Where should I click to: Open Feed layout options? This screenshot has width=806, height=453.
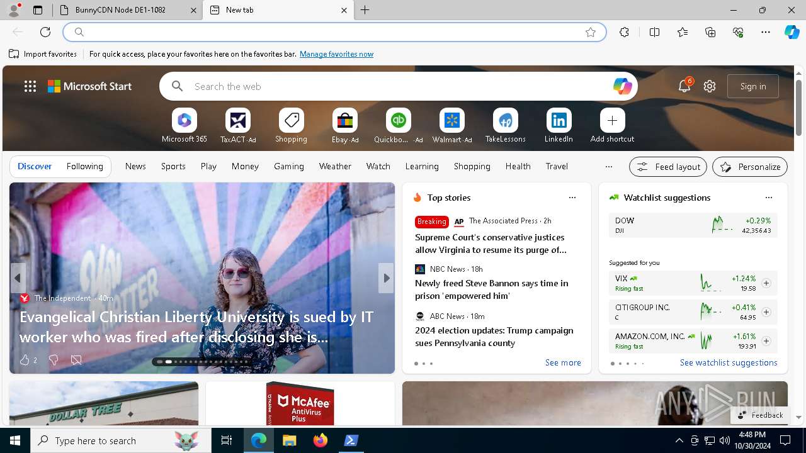click(x=668, y=167)
